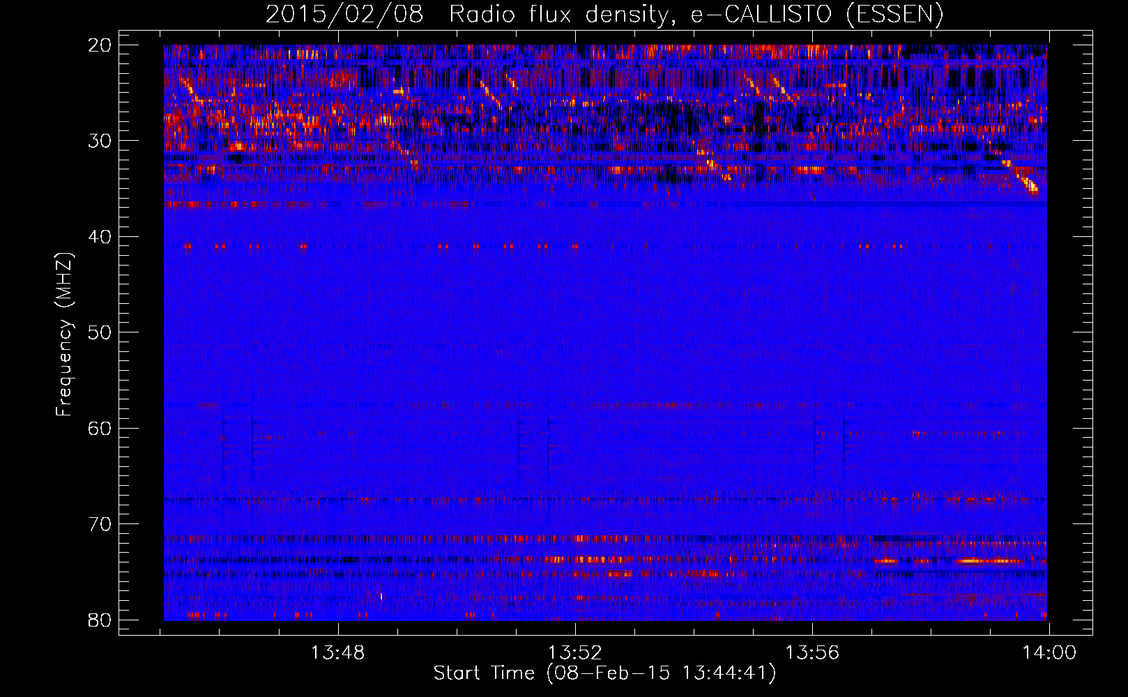Select the 13:52 time tick label

coord(575,653)
